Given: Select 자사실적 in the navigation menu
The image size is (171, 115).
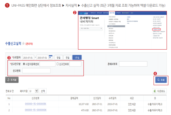Looking at the screenshot, I should [x=111, y=26].
